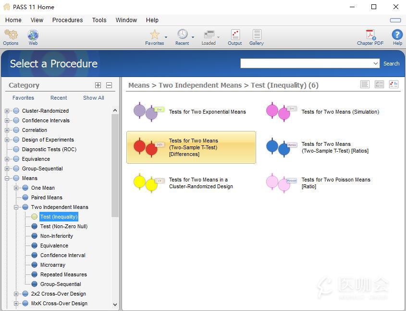The height and width of the screenshot is (311, 406).
Task: Select the MxK Cross-Over Design item
Action: (59, 303)
